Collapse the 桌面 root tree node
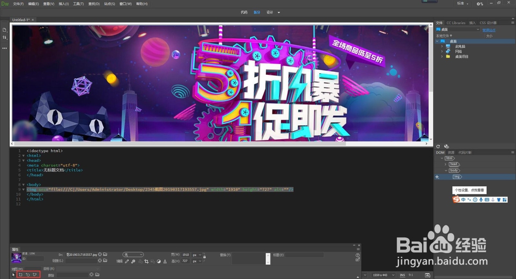Viewport: 516px width, 279px height. [x=438, y=41]
